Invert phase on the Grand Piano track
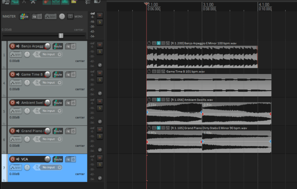 (100, 150)
